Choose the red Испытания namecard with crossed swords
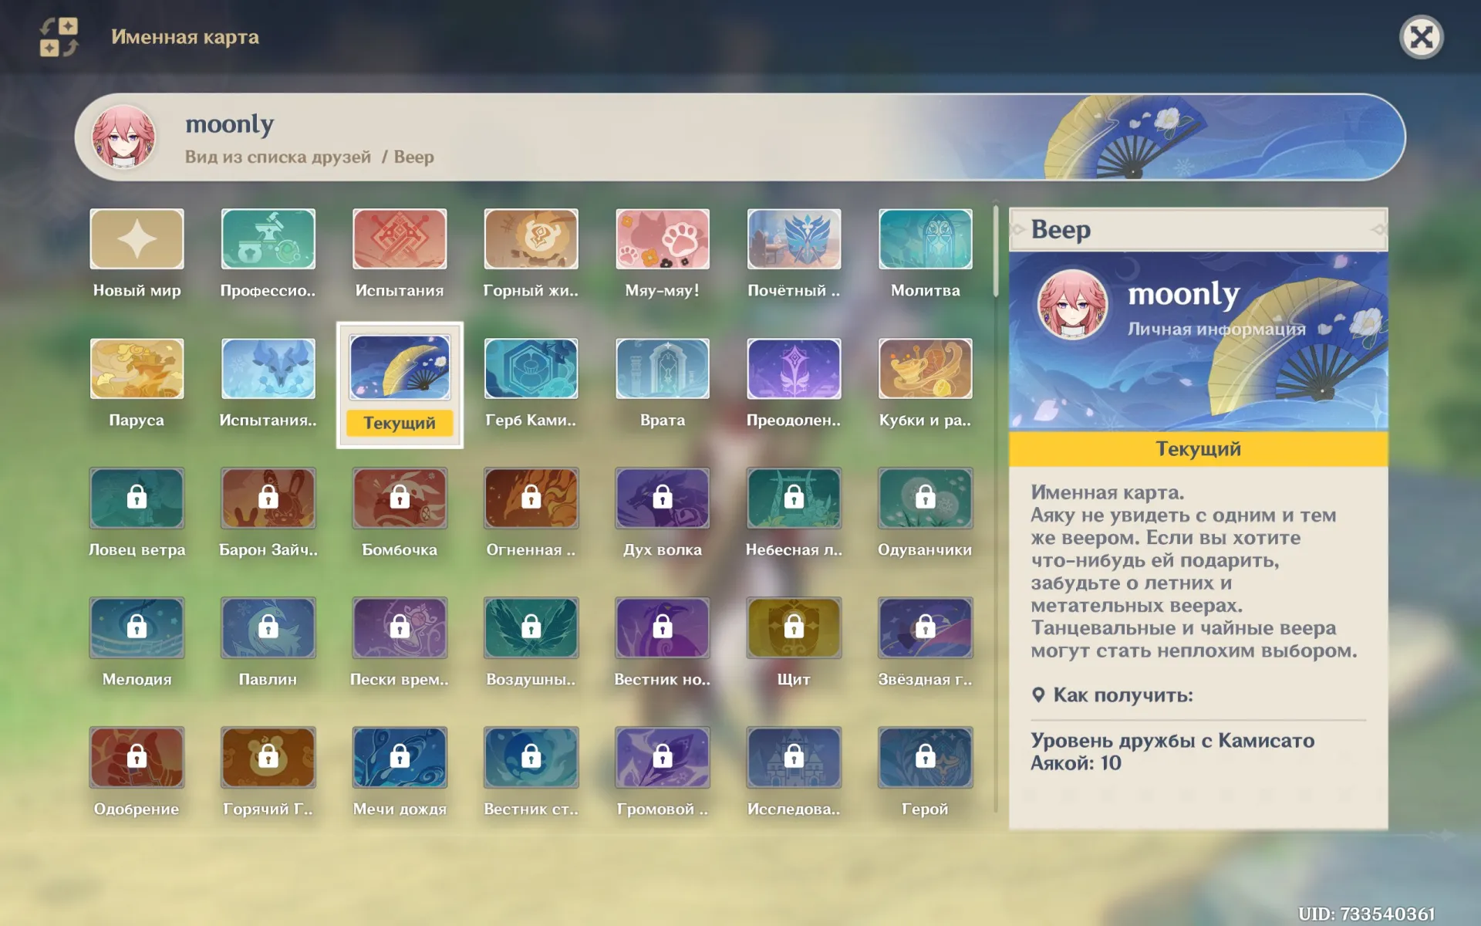Screen dimensions: 1481x926 [400, 239]
